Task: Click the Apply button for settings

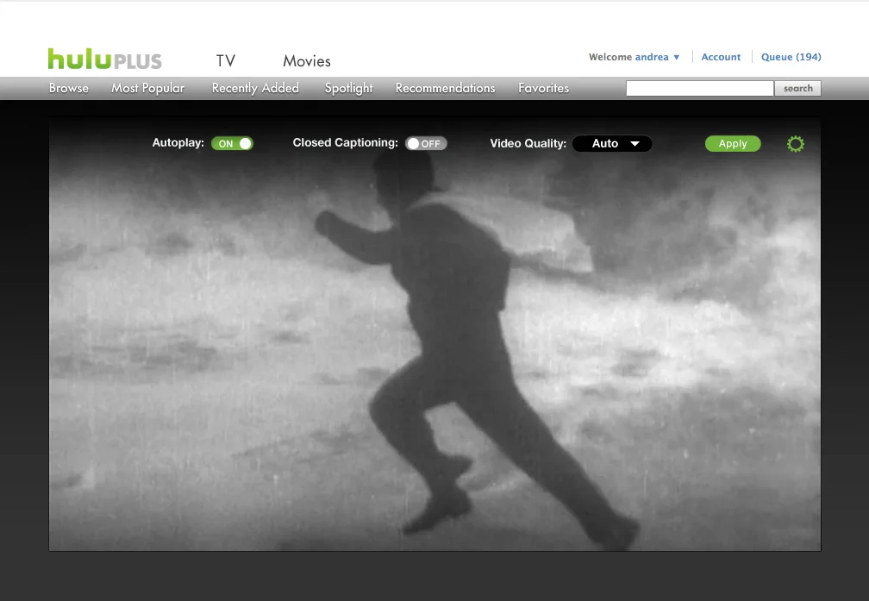Action: point(732,143)
